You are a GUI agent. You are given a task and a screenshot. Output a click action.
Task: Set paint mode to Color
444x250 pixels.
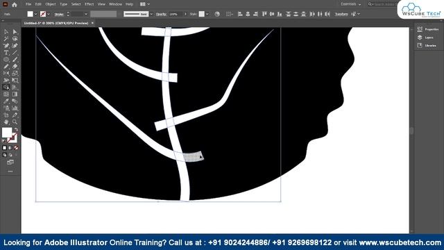pyautogui.click(x=4, y=148)
